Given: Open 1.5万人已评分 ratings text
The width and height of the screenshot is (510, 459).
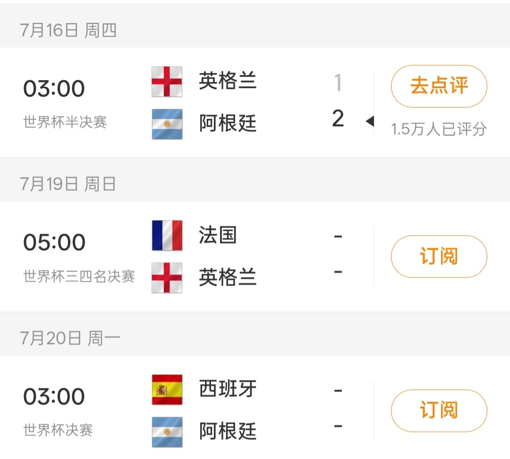Looking at the screenshot, I should (439, 129).
